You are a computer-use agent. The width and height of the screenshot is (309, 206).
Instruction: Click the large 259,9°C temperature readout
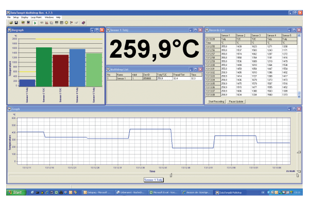pos(154,49)
